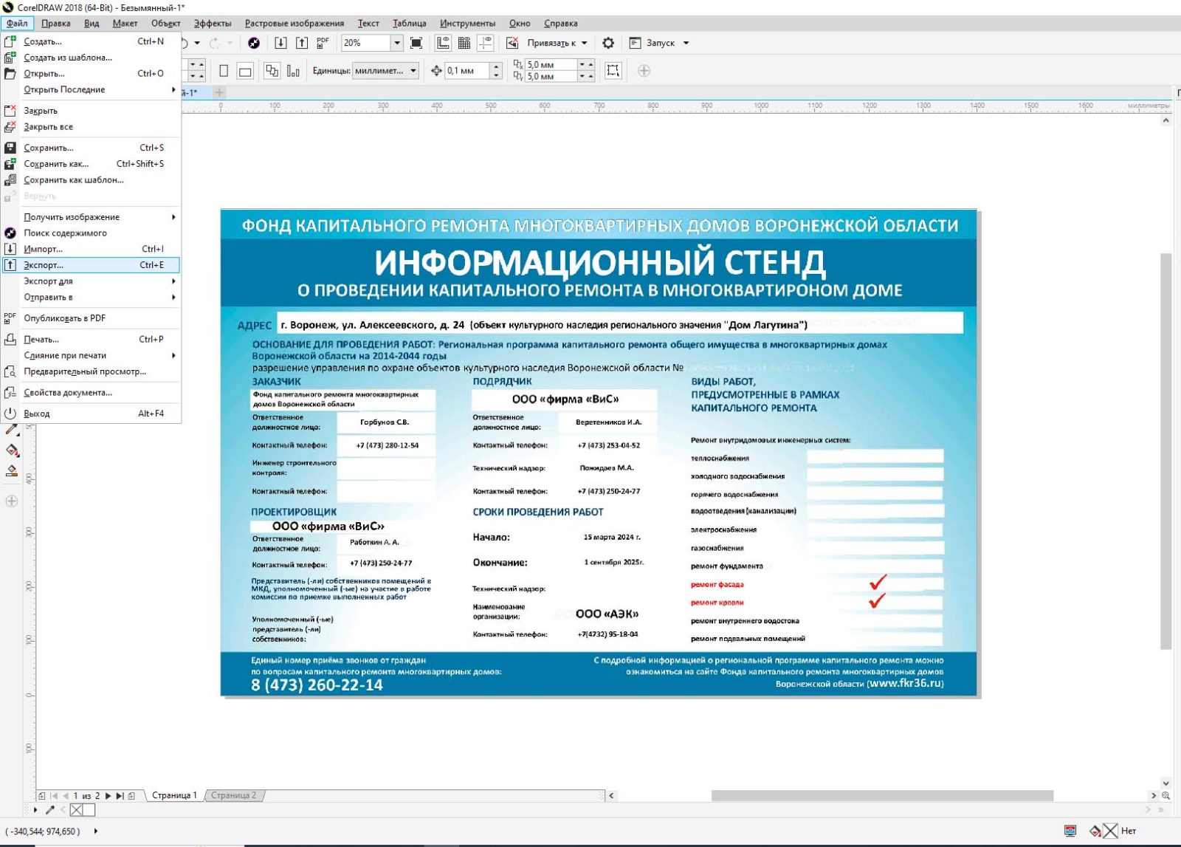Choose Печать... in the File menu
The image size is (1181, 847).
(x=91, y=340)
